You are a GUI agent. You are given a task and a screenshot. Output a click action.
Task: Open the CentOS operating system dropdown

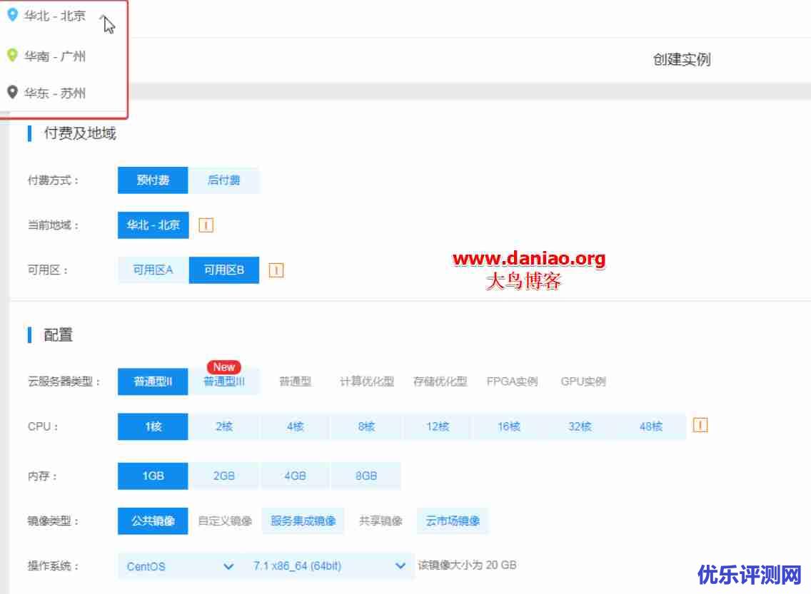pos(178,565)
